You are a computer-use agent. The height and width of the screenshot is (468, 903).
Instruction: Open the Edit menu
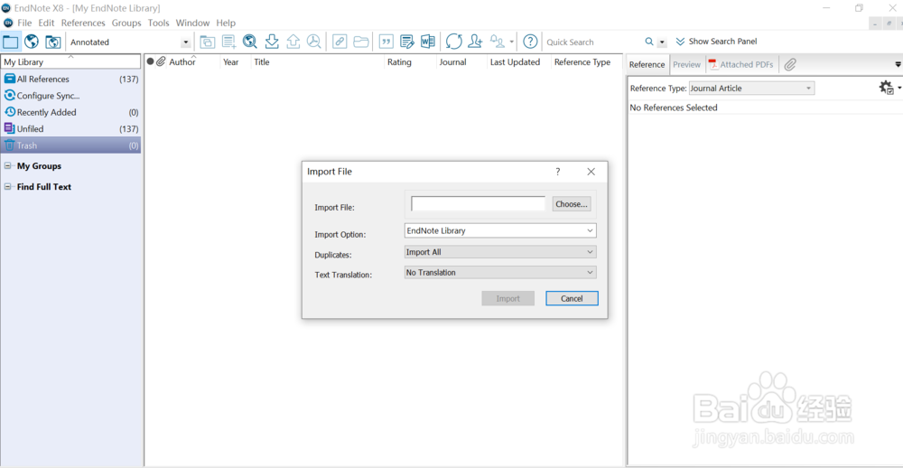(x=46, y=23)
